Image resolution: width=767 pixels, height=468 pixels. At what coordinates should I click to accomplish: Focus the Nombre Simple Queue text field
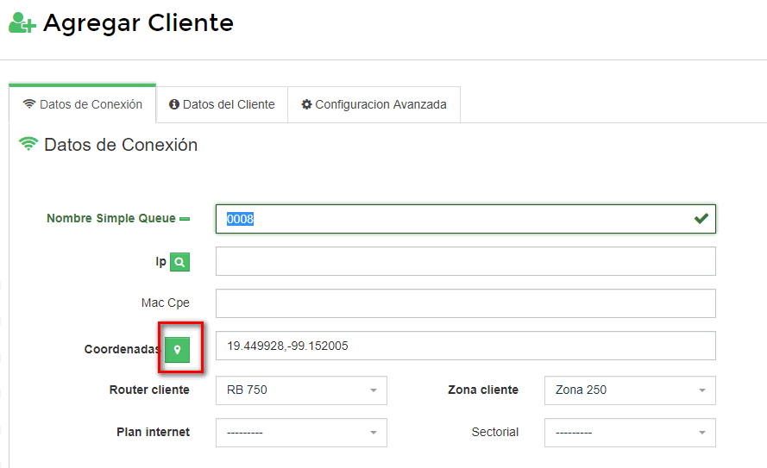click(x=457, y=219)
